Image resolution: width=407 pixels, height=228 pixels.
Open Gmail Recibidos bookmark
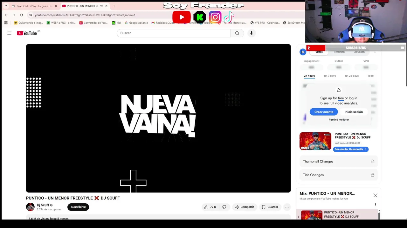pos(163,23)
